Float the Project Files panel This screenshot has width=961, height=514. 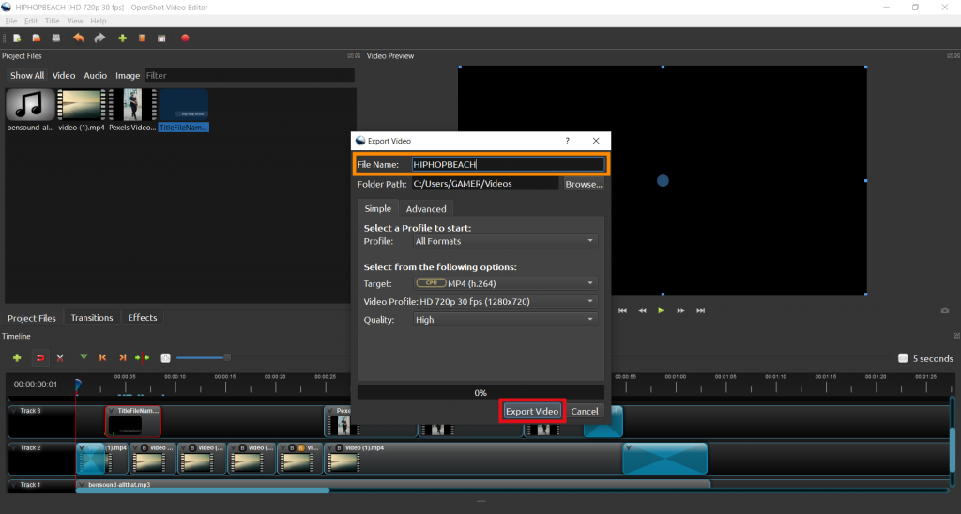(x=350, y=55)
